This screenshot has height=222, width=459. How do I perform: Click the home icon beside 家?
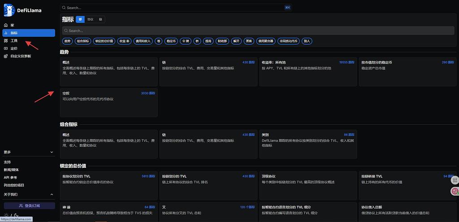pos(6,25)
